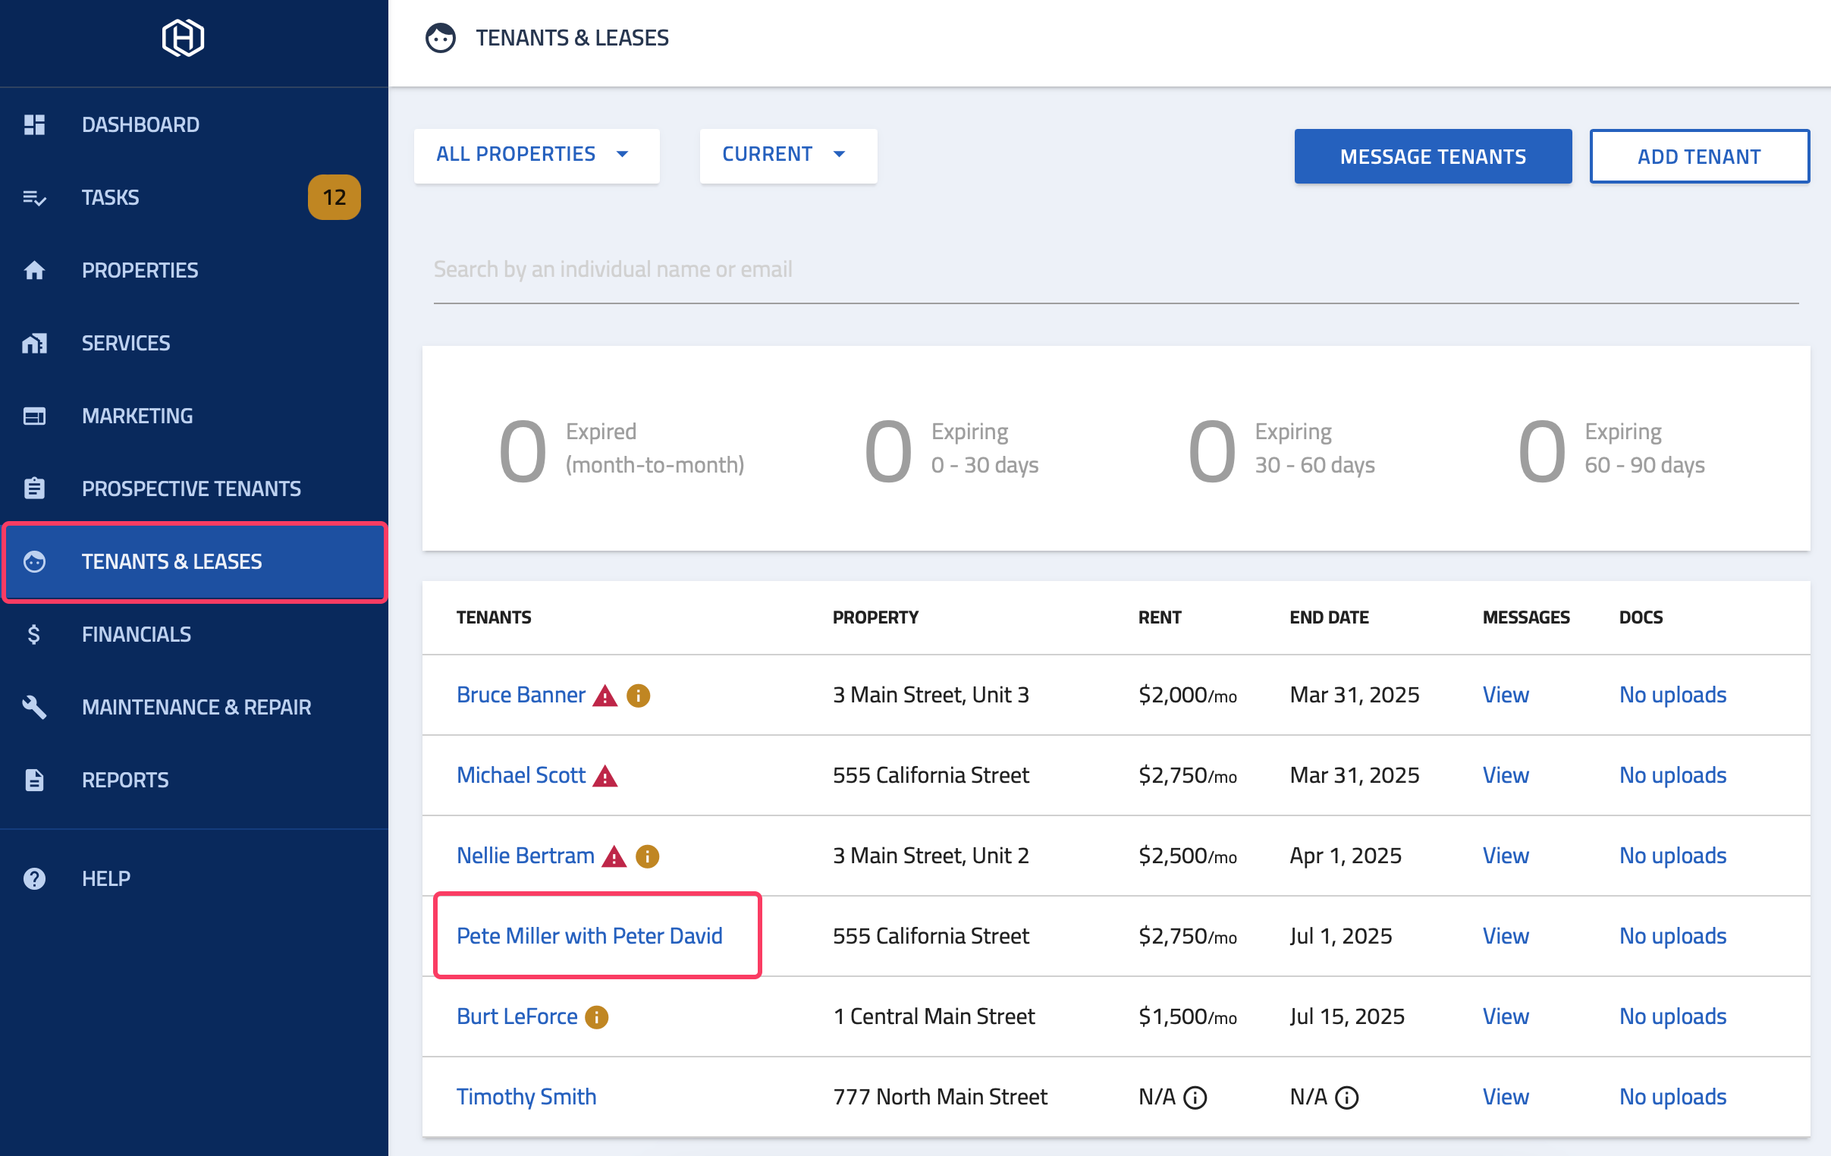Click the info circle beside N/A end date

click(1346, 1098)
